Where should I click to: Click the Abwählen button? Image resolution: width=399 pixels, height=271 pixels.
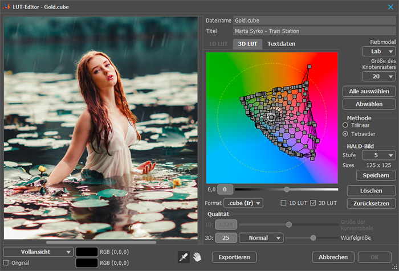(369, 104)
